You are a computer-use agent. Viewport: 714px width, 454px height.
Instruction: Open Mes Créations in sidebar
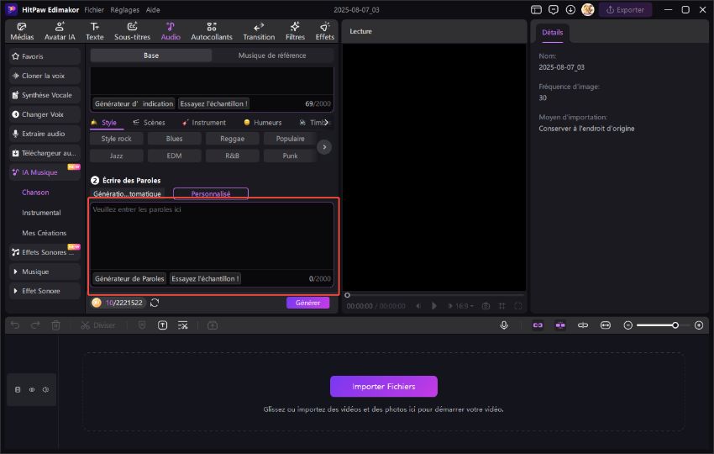click(45, 233)
